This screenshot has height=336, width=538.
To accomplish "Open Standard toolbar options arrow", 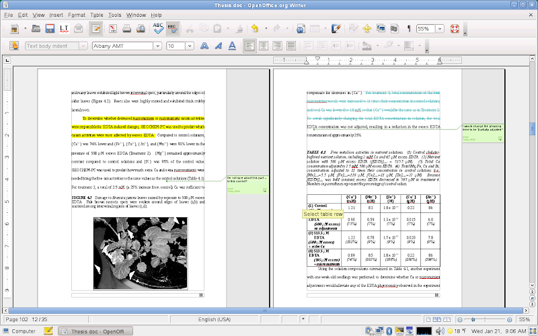I will click(465, 30).
